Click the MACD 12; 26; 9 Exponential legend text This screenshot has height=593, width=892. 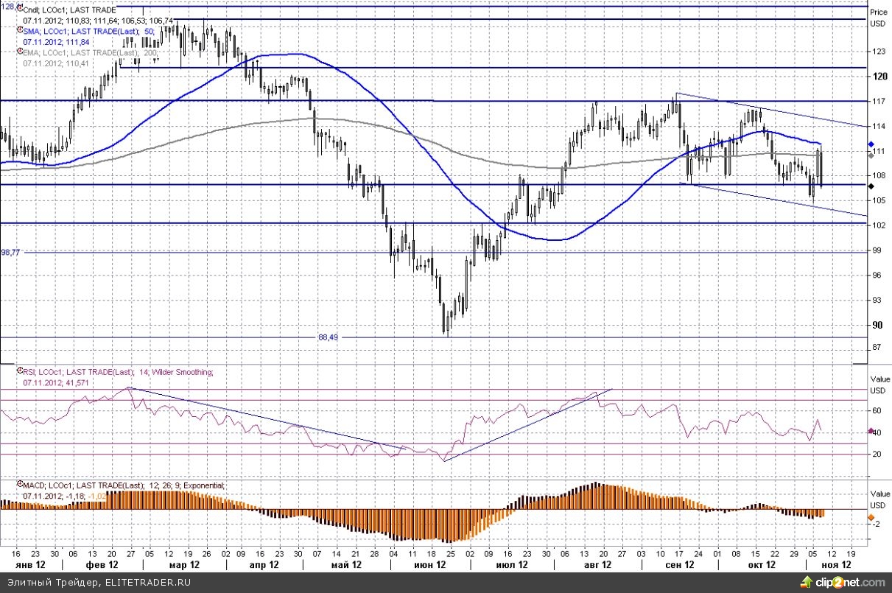(x=124, y=485)
